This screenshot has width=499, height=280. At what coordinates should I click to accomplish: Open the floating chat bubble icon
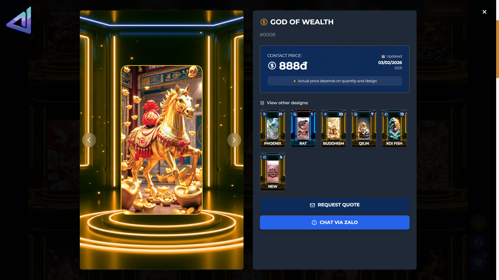478,262
